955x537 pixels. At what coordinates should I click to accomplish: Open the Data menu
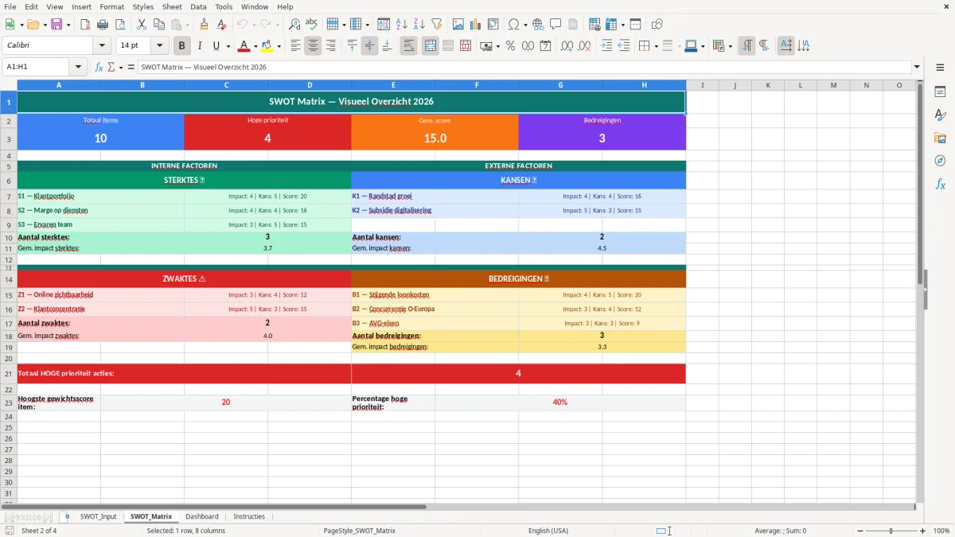coord(198,6)
